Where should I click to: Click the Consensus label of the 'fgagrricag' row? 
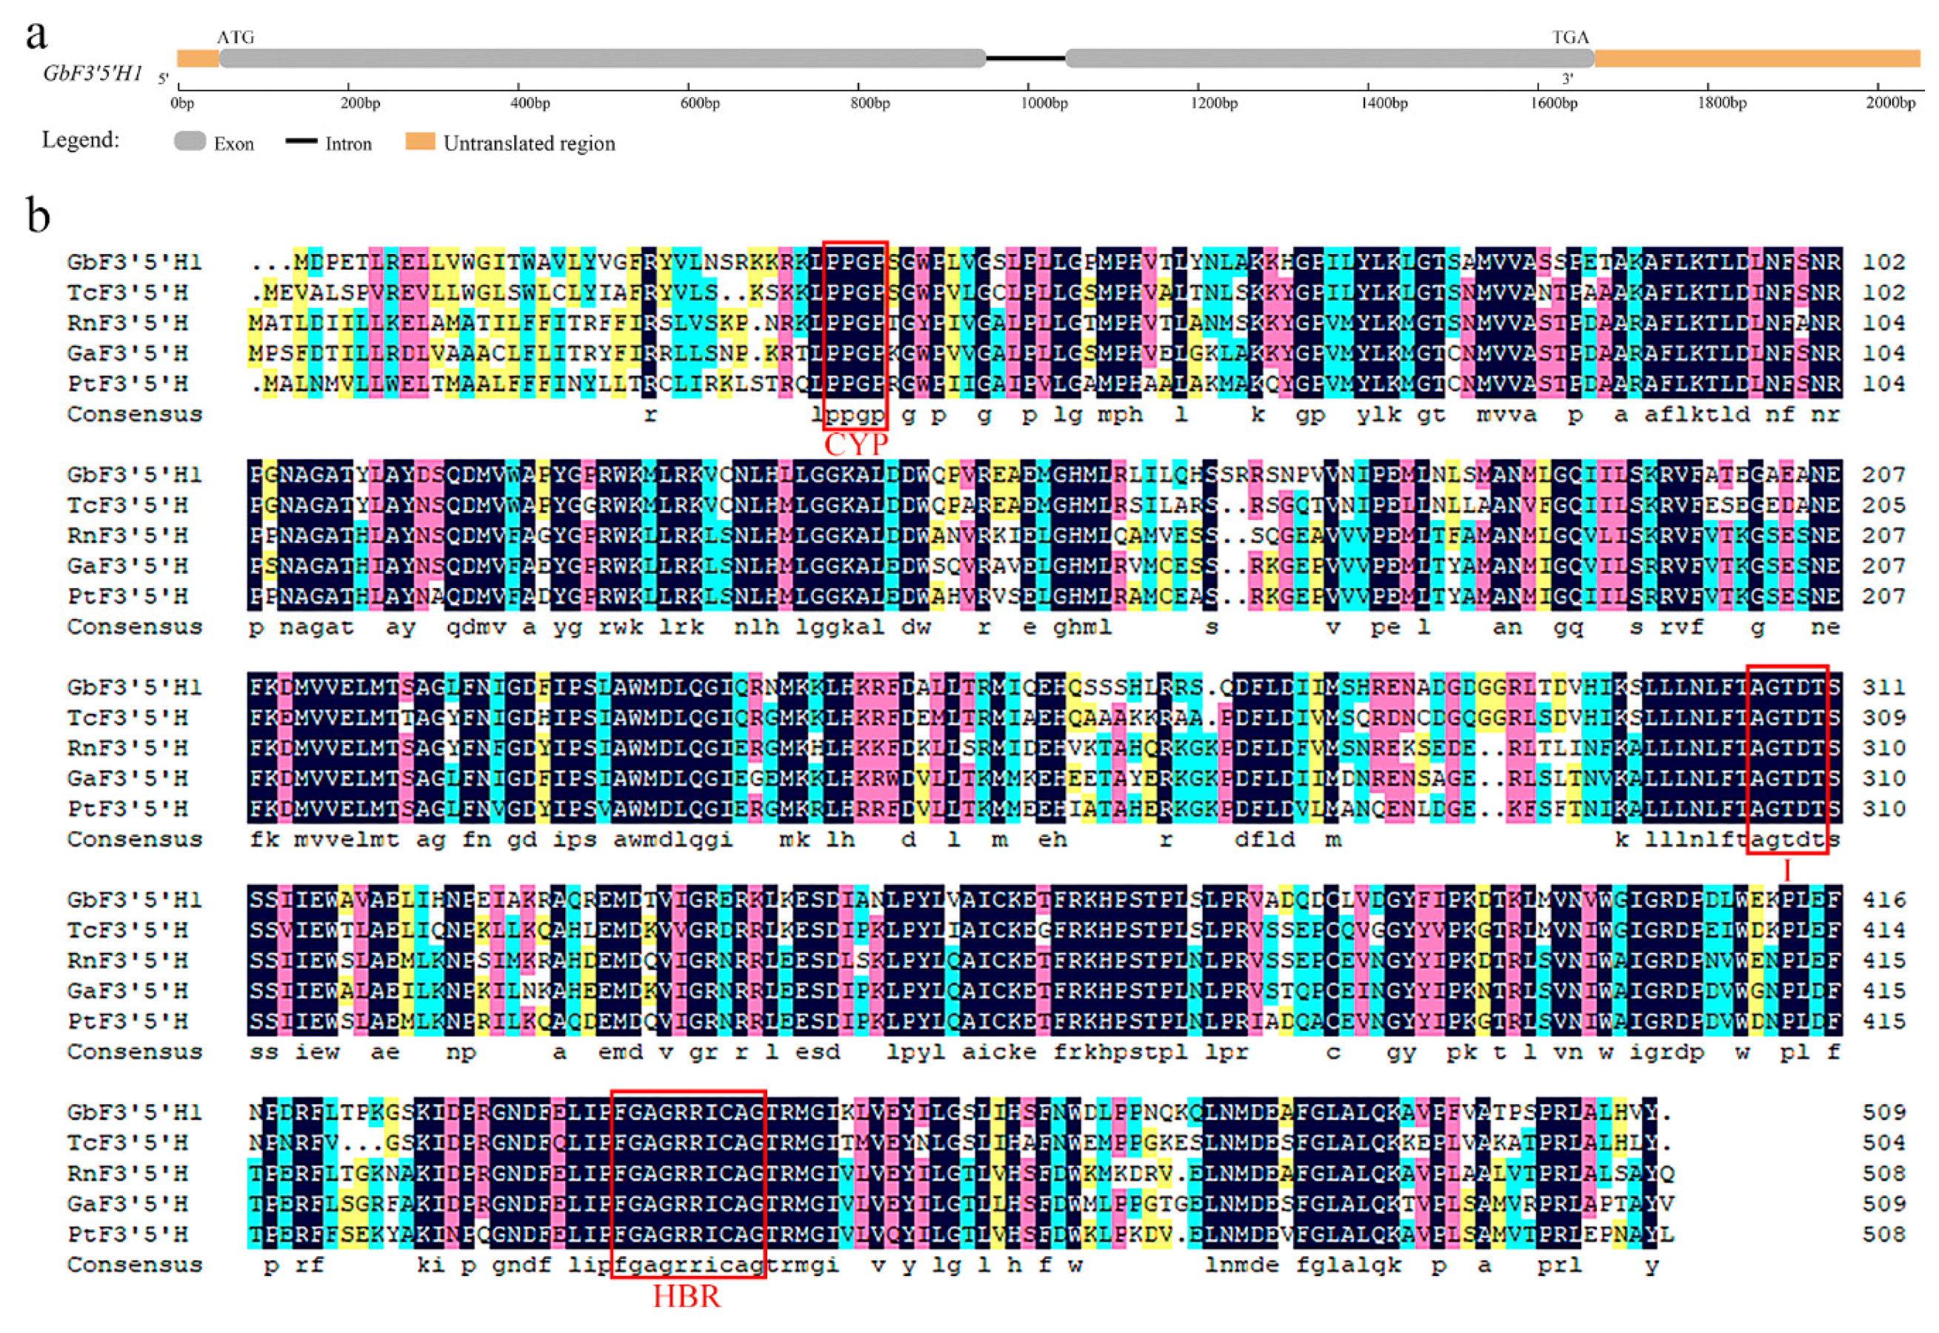pyautogui.click(x=135, y=1265)
